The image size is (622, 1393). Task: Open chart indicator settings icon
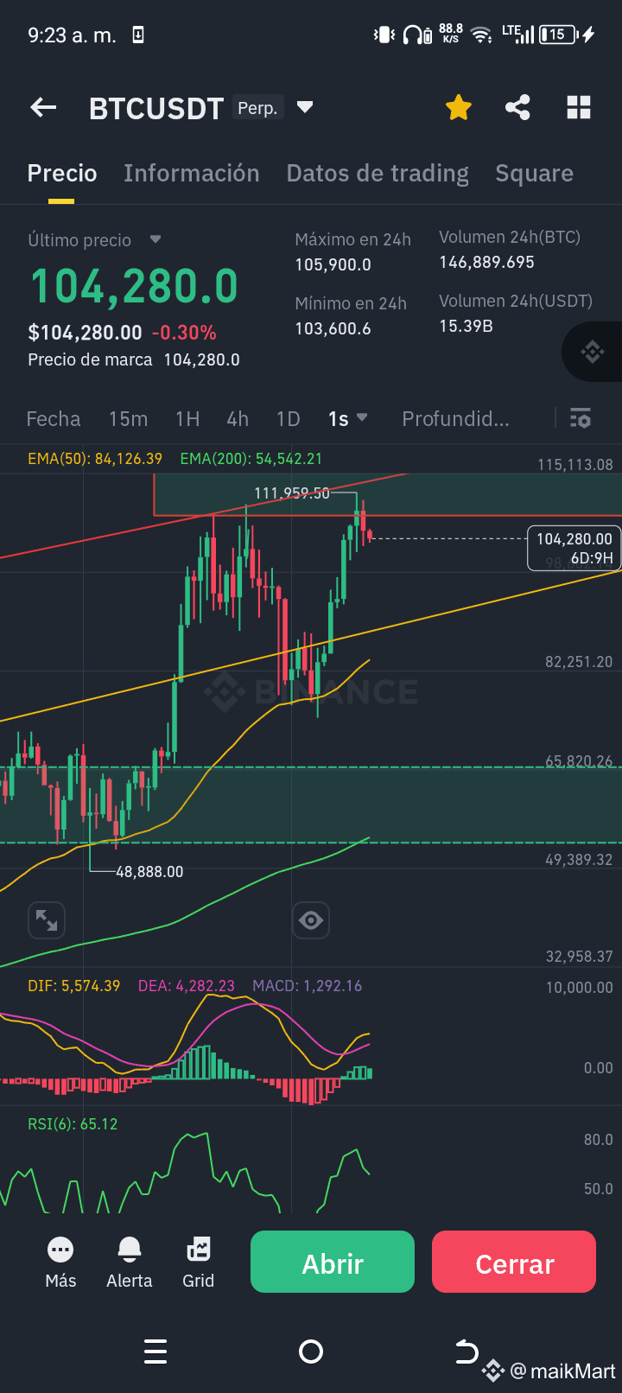(581, 418)
